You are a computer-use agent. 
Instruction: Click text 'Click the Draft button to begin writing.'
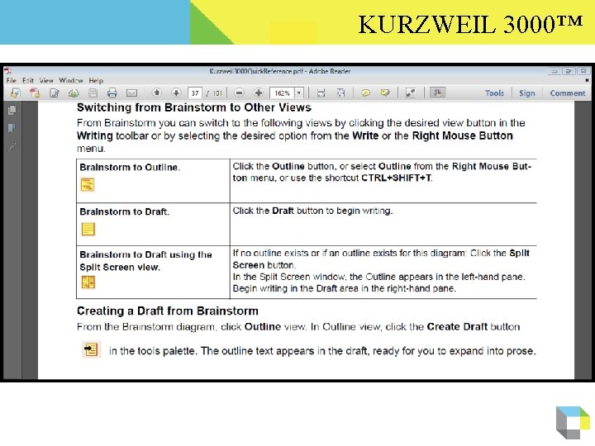coord(312,211)
